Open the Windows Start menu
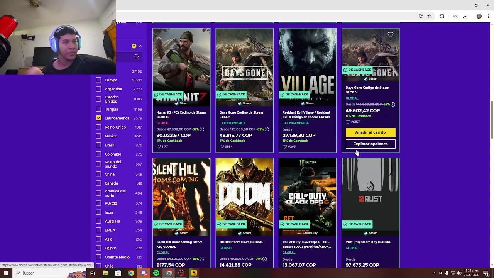 click(x=6, y=273)
